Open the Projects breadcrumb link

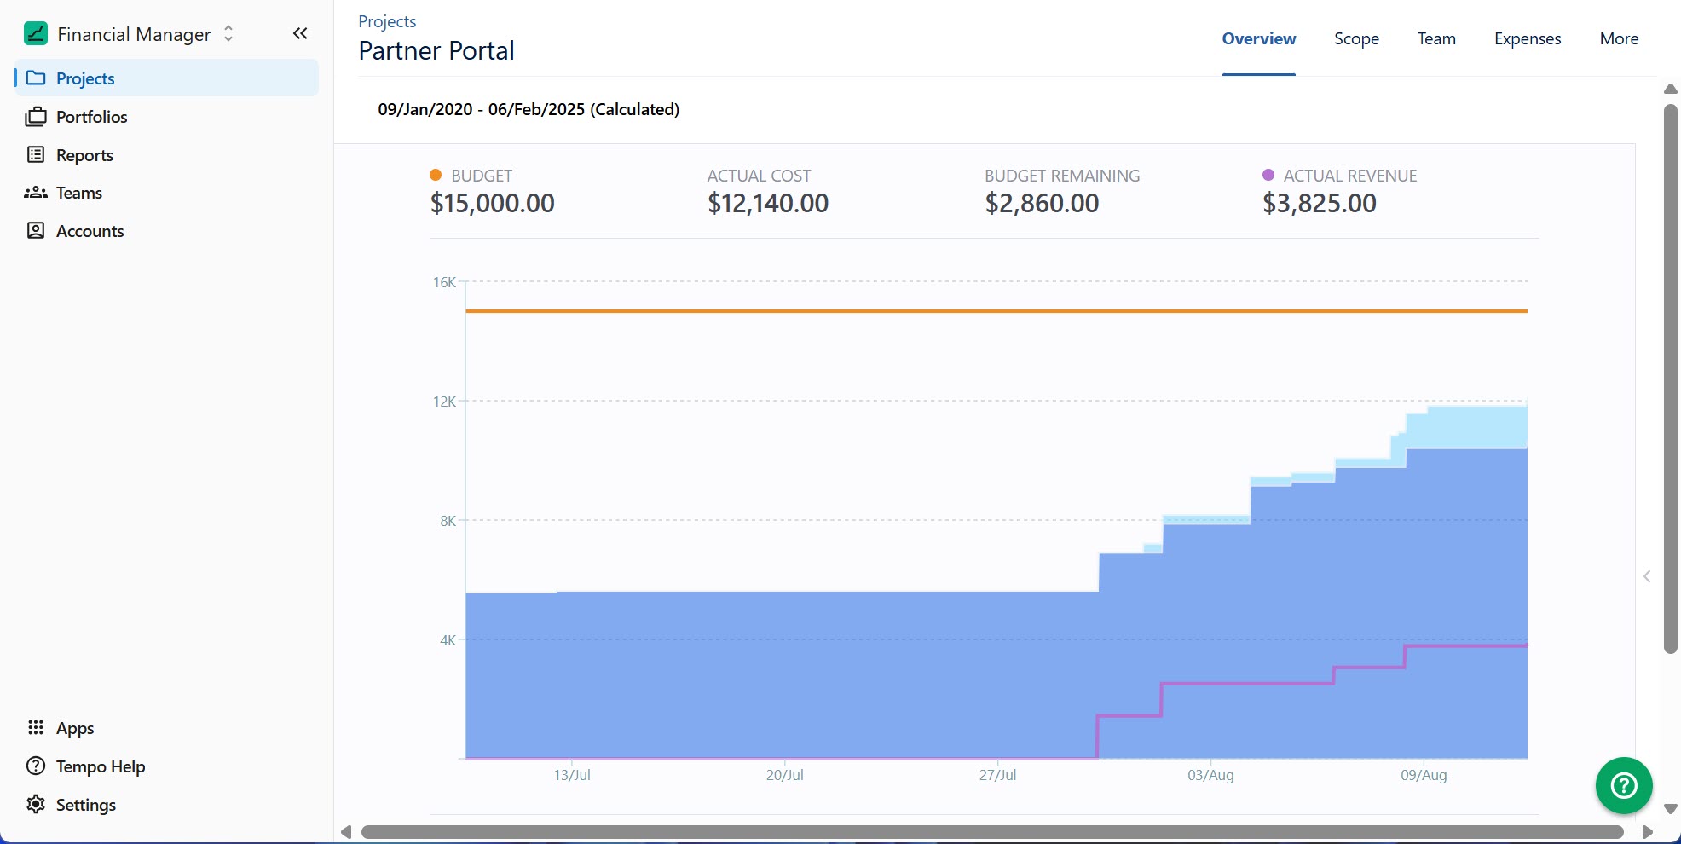(x=386, y=20)
